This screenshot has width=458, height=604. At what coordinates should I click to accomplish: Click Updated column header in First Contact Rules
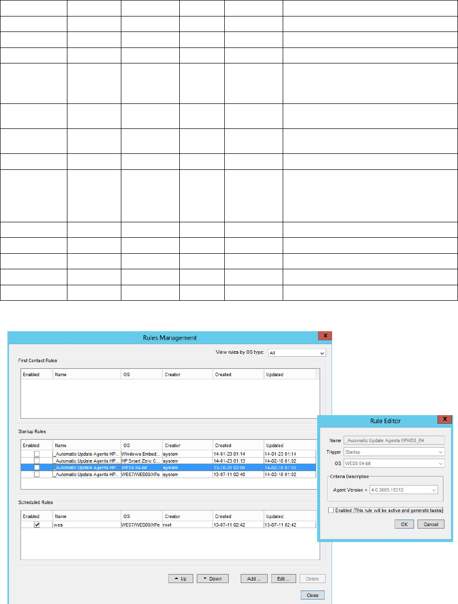(289, 374)
